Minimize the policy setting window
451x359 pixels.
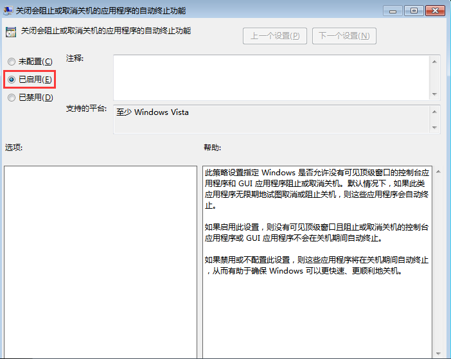[x=393, y=10]
